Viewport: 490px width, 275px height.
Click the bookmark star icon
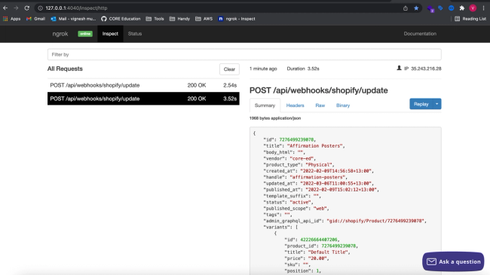416,8
